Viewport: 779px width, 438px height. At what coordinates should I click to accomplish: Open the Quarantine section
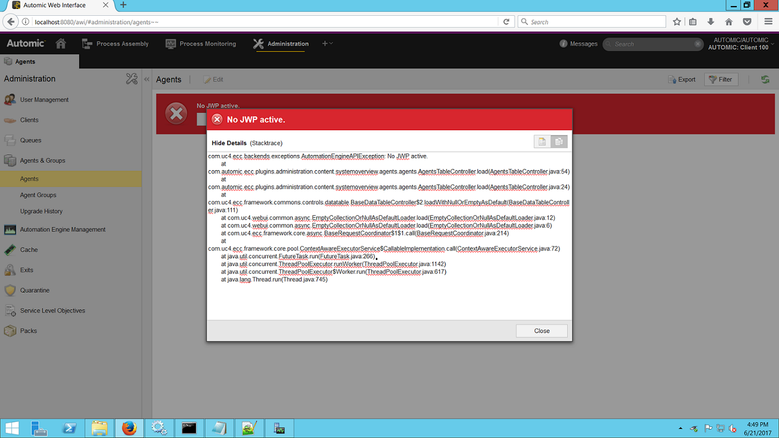tap(34, 290)
